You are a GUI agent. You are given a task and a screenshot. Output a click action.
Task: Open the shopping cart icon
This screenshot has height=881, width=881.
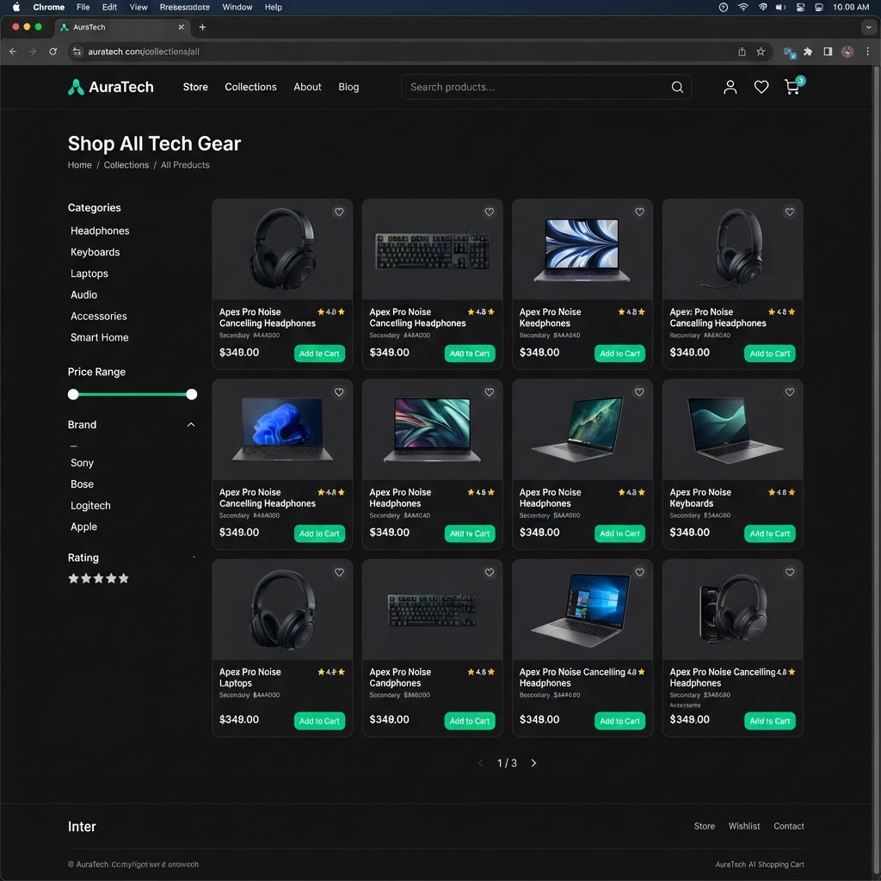click(x=792, y=87)
